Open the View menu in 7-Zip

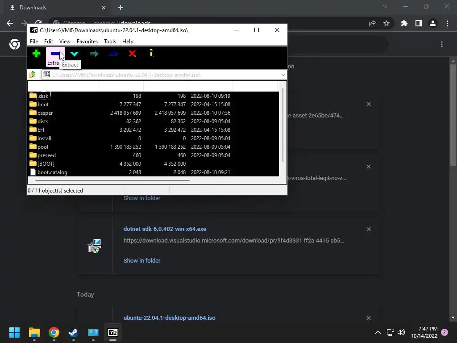click(65, 42)
